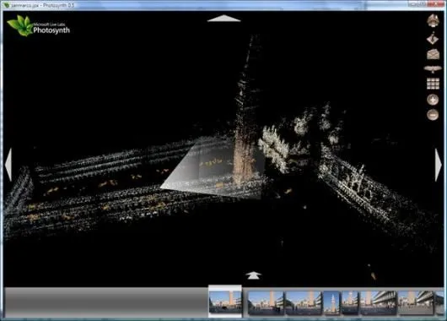
Task: Zoom out with the minus button
Action: click(433, 115)
